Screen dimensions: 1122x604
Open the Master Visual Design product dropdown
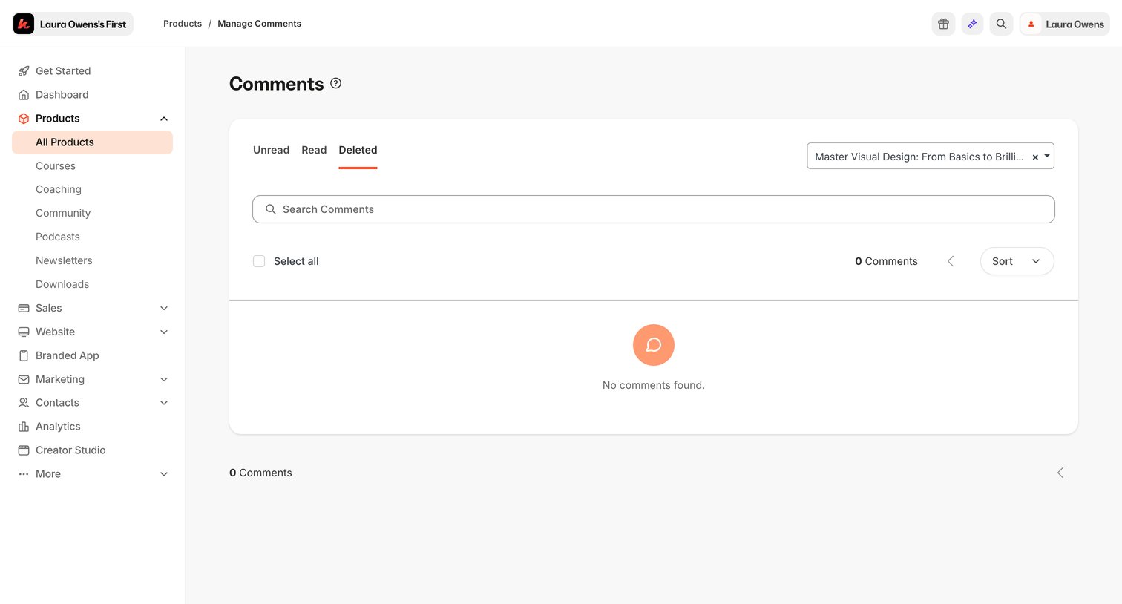click(x=930, y=156)
